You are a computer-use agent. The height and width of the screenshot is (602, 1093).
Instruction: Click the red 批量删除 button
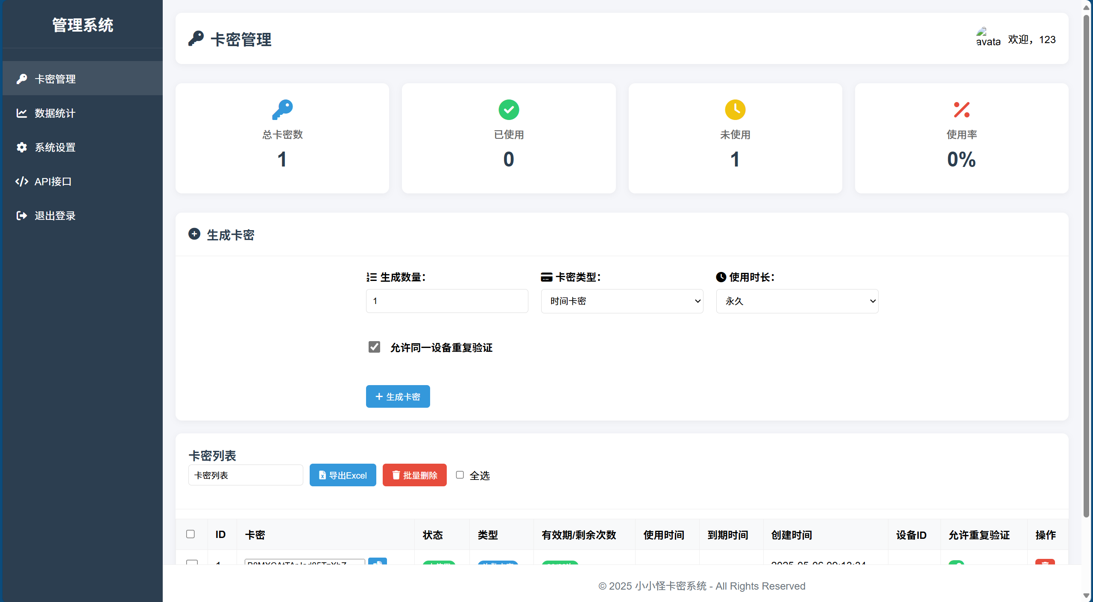click(x=414, y=475)
